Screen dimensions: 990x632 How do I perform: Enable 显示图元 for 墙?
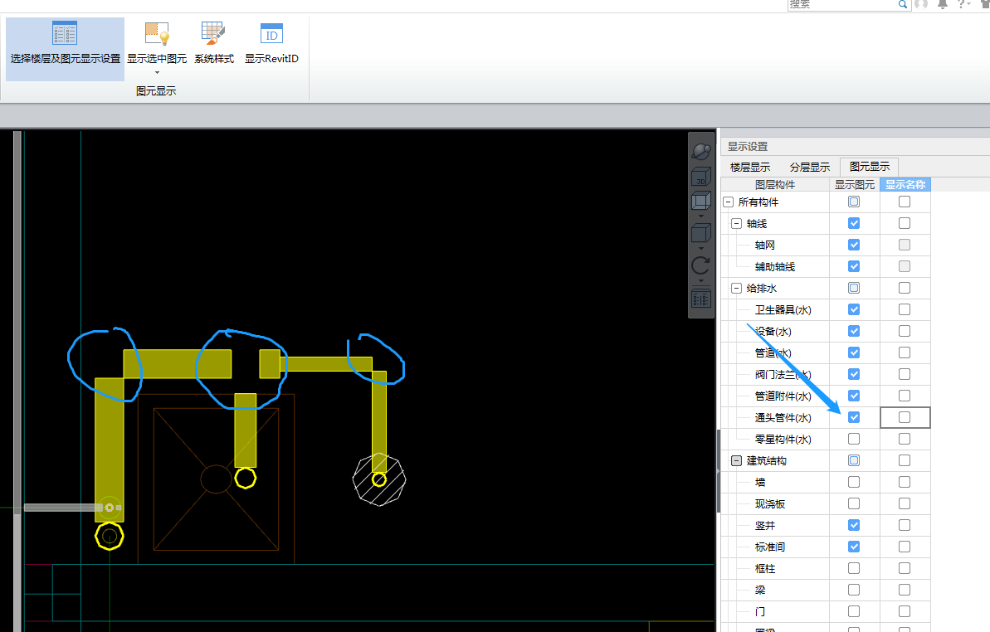click(x=854, y=482)
